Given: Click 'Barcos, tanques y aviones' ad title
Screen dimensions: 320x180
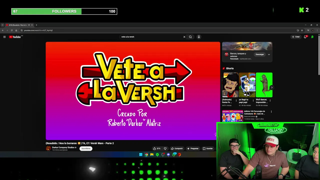Looking at the screenshot, I should tap(238, 55).
